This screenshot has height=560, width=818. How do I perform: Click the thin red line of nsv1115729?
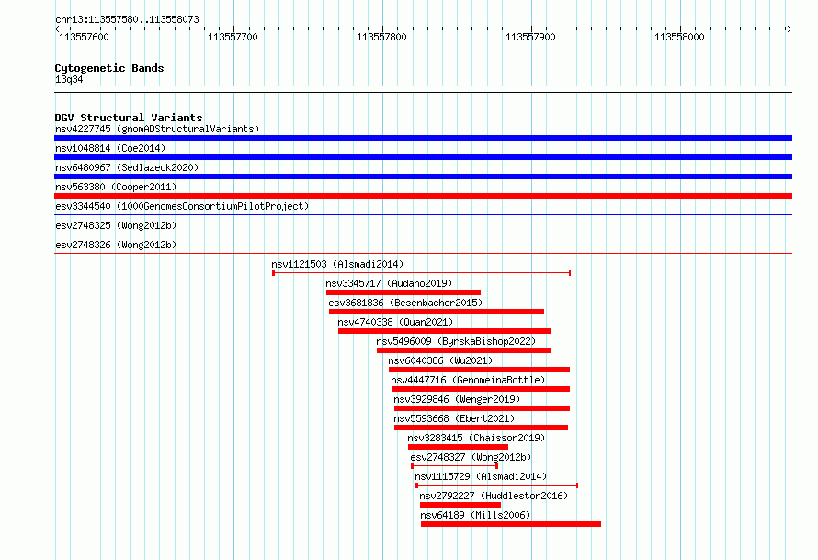tap(496, 486)
